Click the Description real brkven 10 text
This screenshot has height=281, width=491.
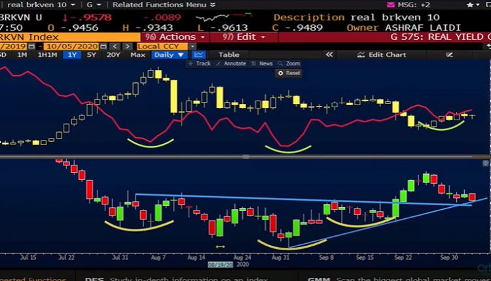[x=357, y=17]
